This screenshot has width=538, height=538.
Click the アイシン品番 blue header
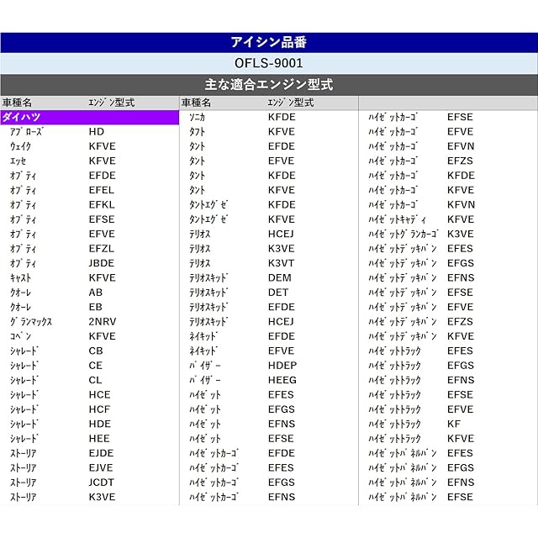pyautogui.click(x=269, y=43)
